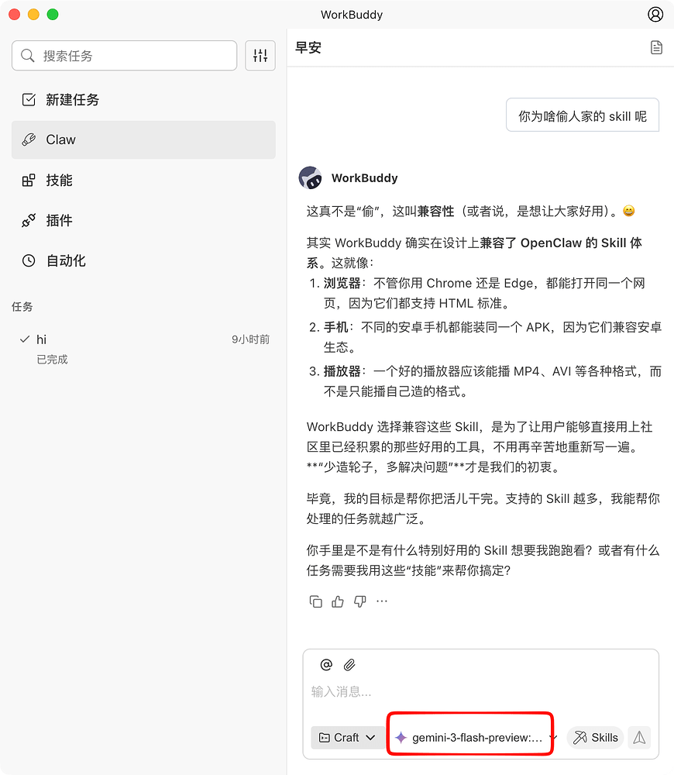674x775 pixels.
Task: Click the completed checkmark beside hi task
Action: coord(25,339)
